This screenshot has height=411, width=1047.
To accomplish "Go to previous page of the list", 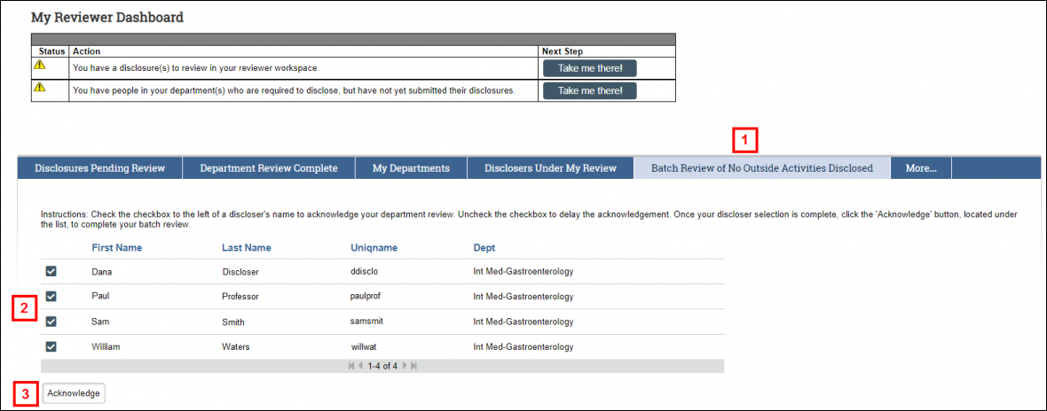I will click(x=361, y=366).
